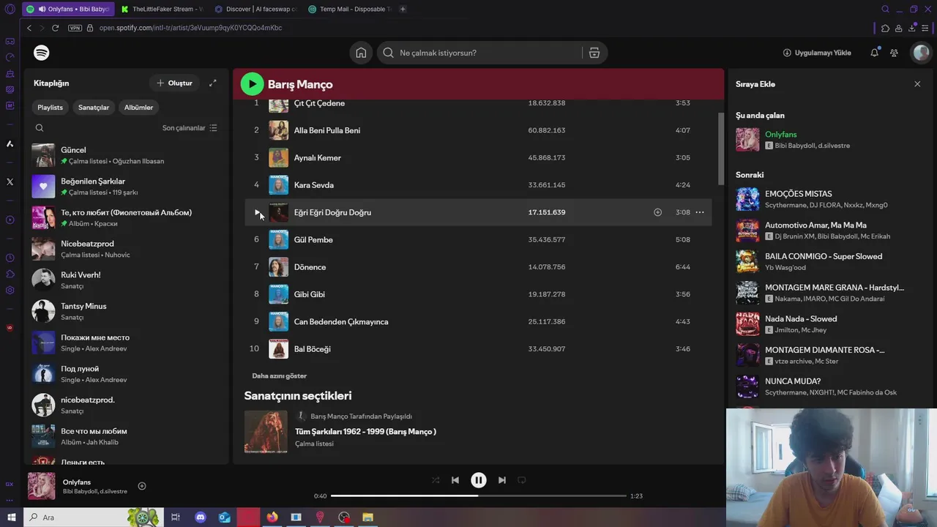Reload the browser page
The image size is (937, 527).
55,28
